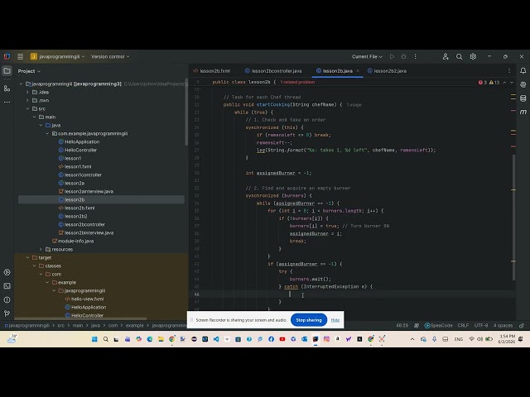Click project panel horizontal scrollbar

[x=80, y=318]
